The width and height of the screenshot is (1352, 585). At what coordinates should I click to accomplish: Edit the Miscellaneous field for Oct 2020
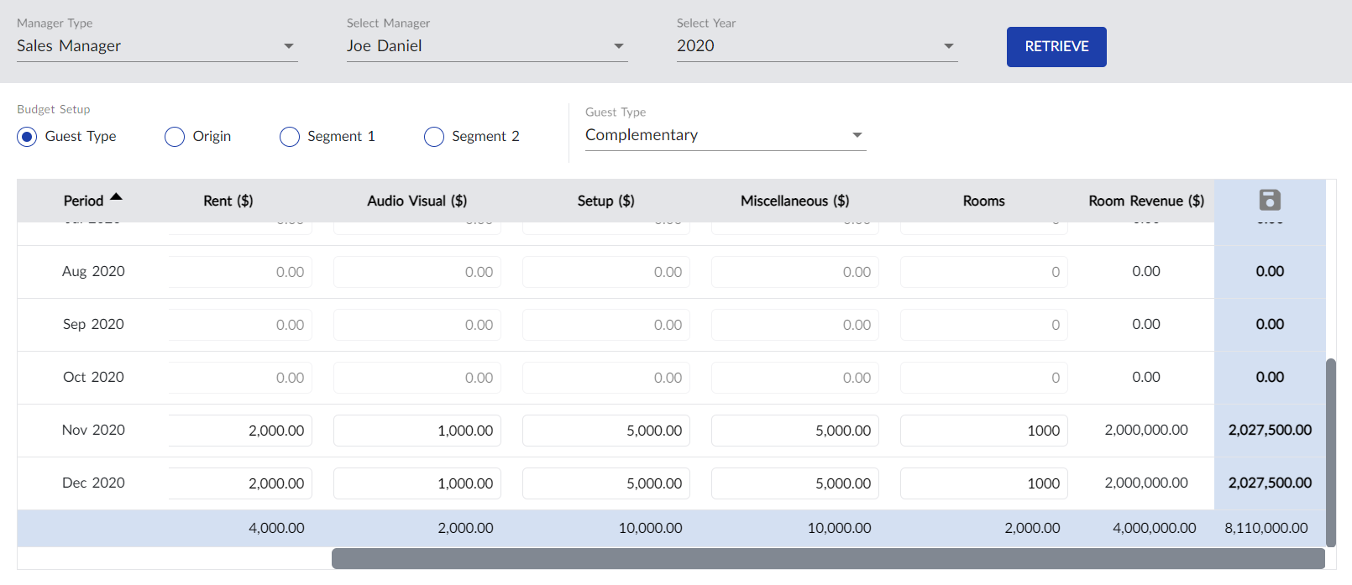(795, 378)
